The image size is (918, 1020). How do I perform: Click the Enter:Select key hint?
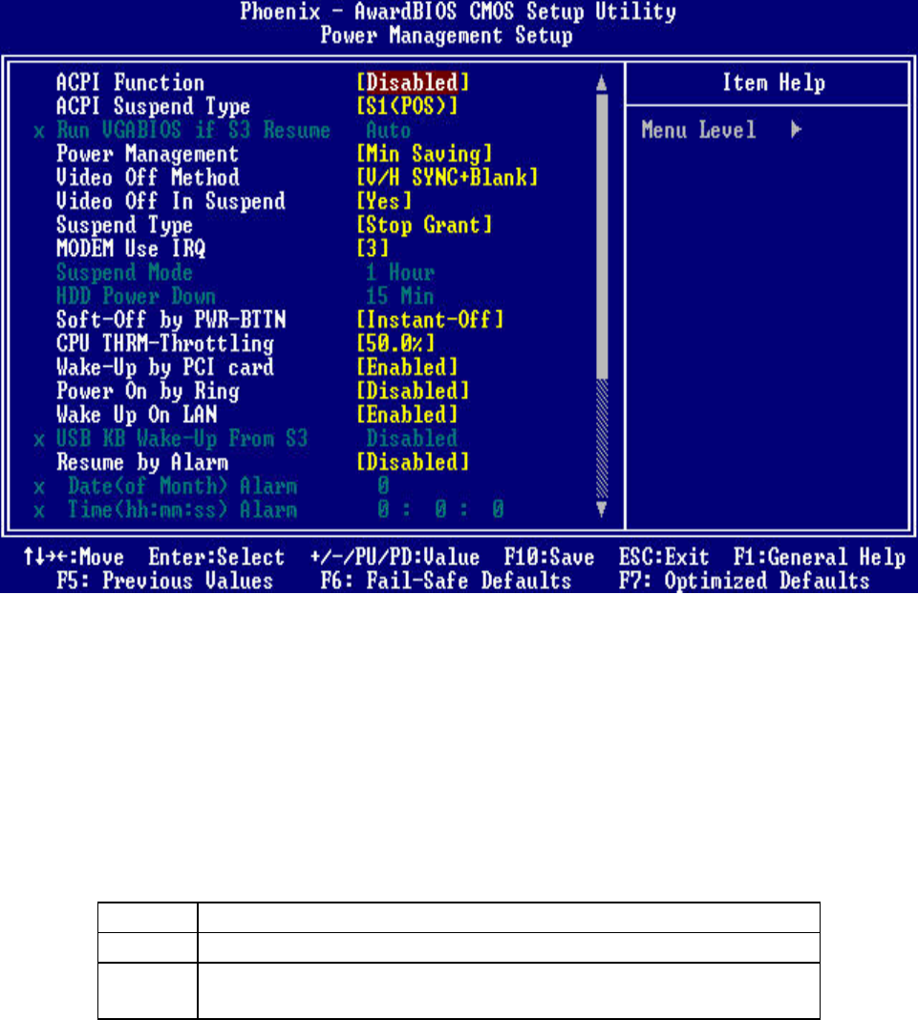pyautogui.click(x=217, y=557)
